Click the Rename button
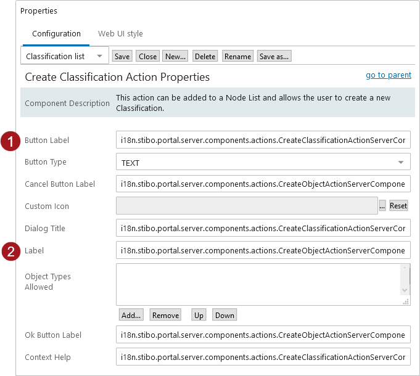 237,56
